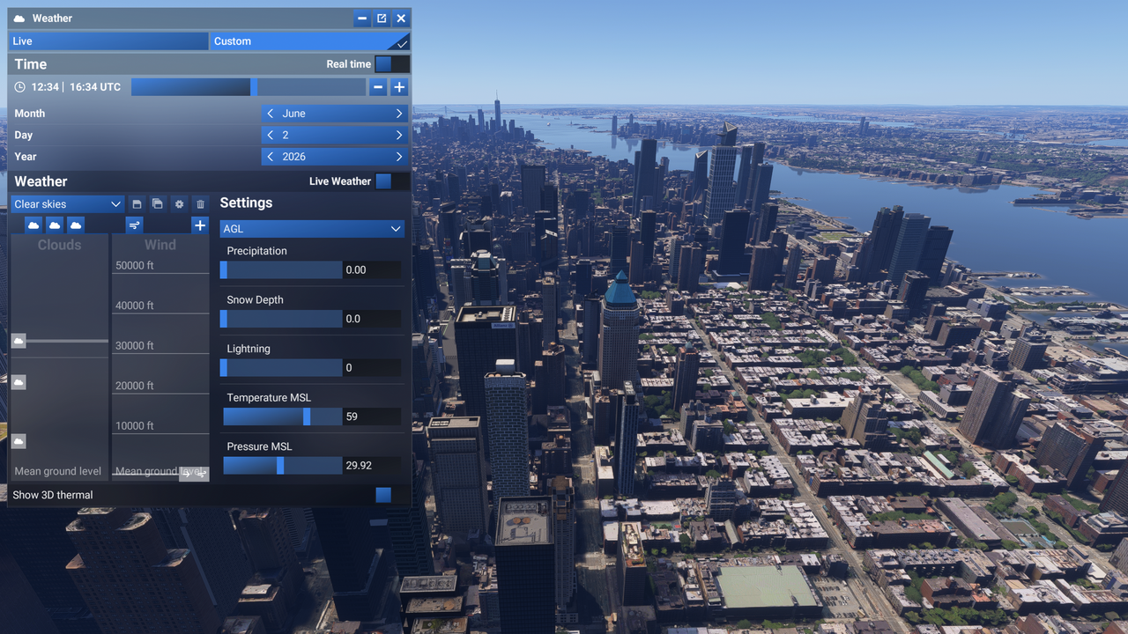Open weather preset settings gear icon
The width and height of the screenshot is (1128, 634).
[x=179, y=204]
